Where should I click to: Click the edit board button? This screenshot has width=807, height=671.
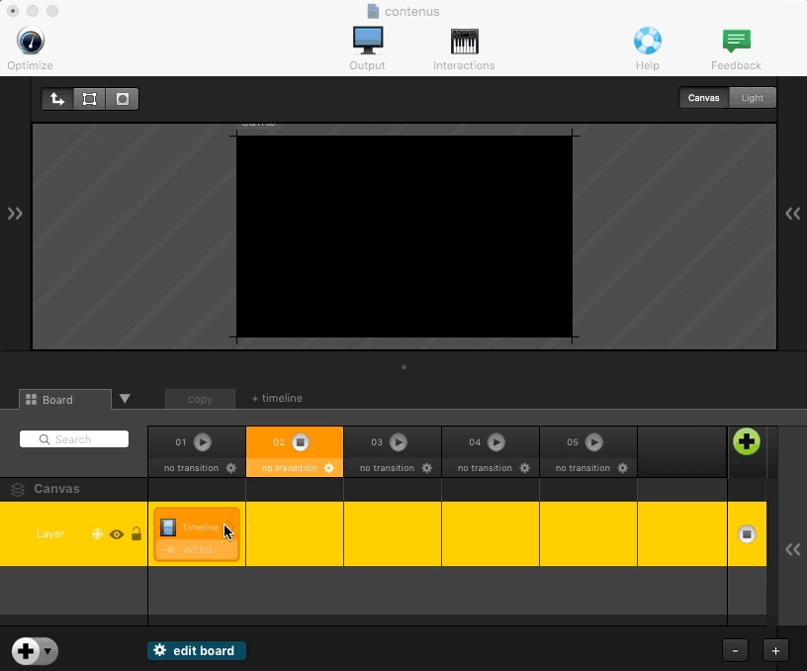click(x=196, y=650)
